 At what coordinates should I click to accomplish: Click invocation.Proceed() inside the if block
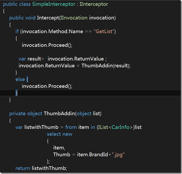(47, 45)
